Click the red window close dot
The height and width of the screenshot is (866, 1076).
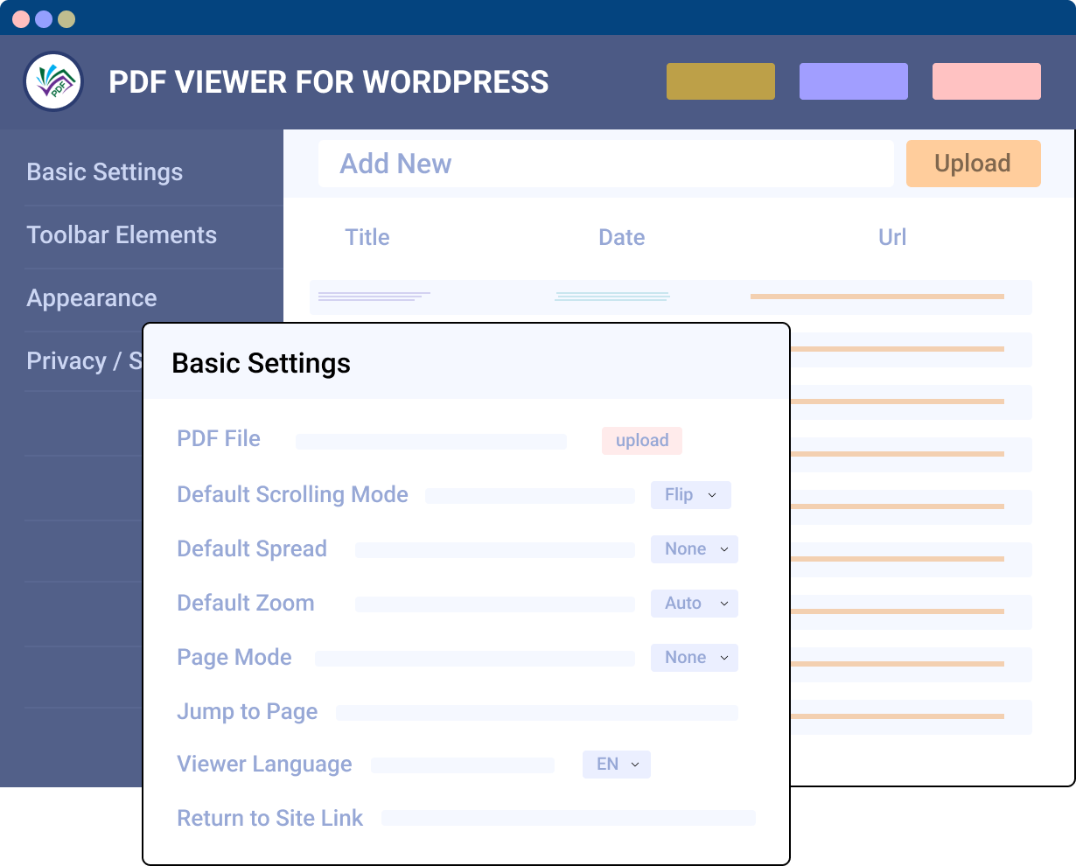click(21, 19)
